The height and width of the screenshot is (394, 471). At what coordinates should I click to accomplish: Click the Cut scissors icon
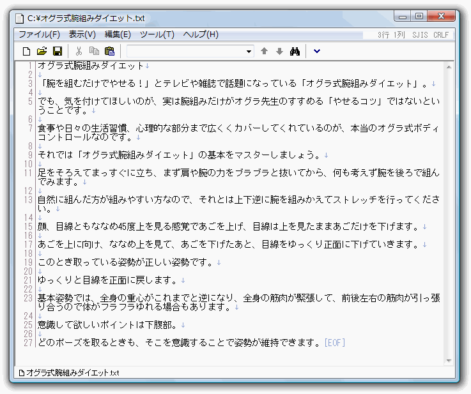79,51
